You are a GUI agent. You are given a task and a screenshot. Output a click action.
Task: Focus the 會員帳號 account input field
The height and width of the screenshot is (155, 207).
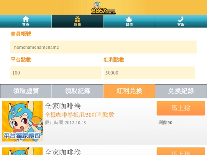point(103,47)
